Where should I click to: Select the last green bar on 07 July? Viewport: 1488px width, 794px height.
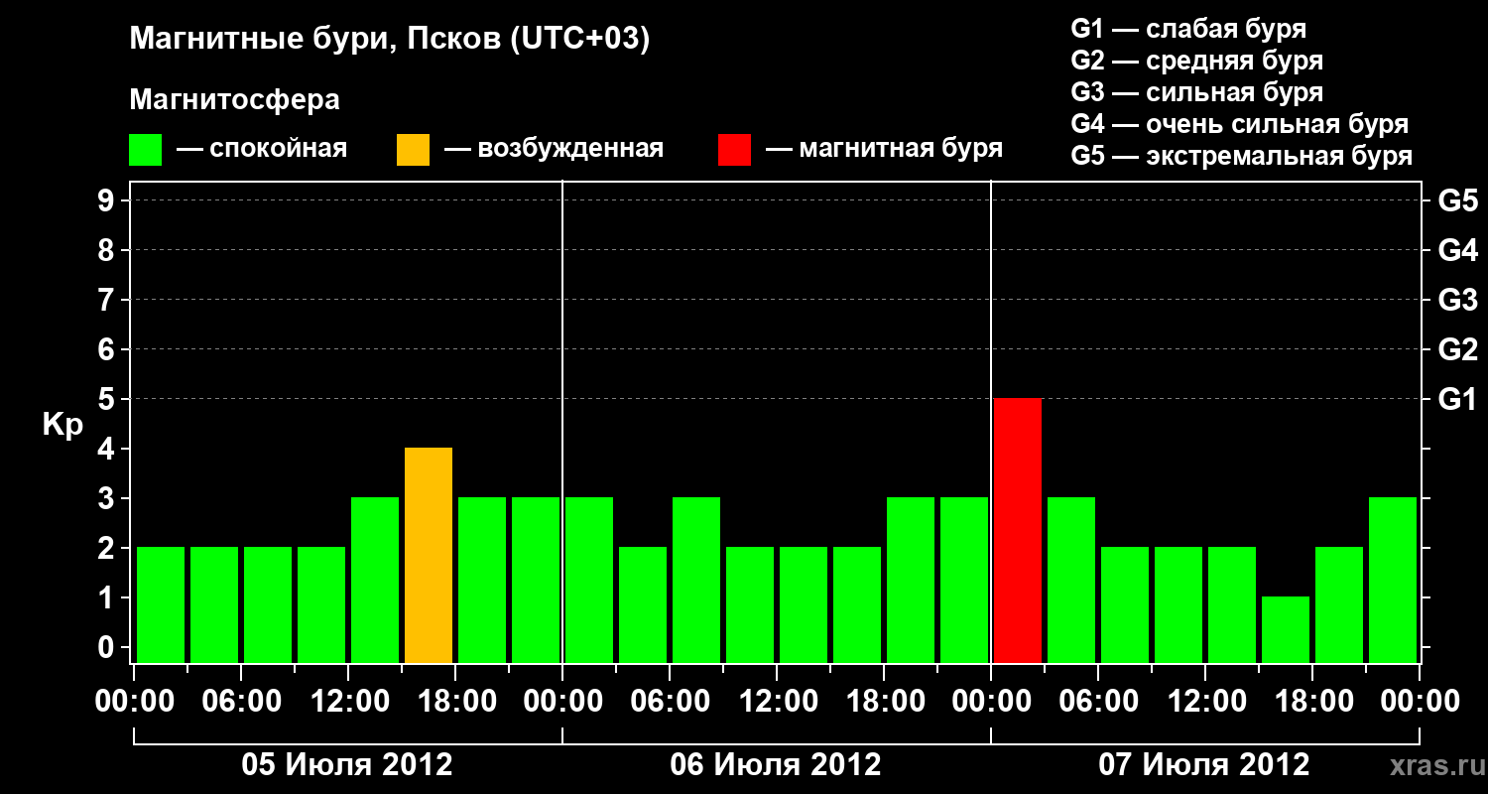click(x=1393, y=580)
